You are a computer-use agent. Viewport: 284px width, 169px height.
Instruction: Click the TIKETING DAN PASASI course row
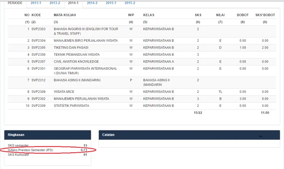click(x=142, y=48)
